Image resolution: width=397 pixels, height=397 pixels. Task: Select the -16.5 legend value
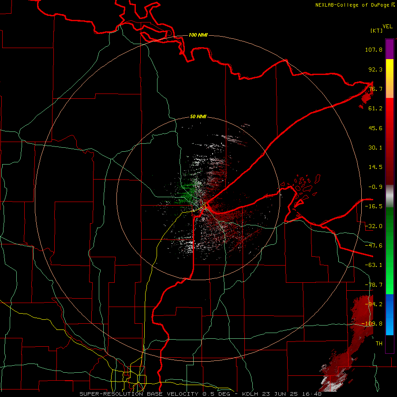pyautogui.click(x=374, y=206)
